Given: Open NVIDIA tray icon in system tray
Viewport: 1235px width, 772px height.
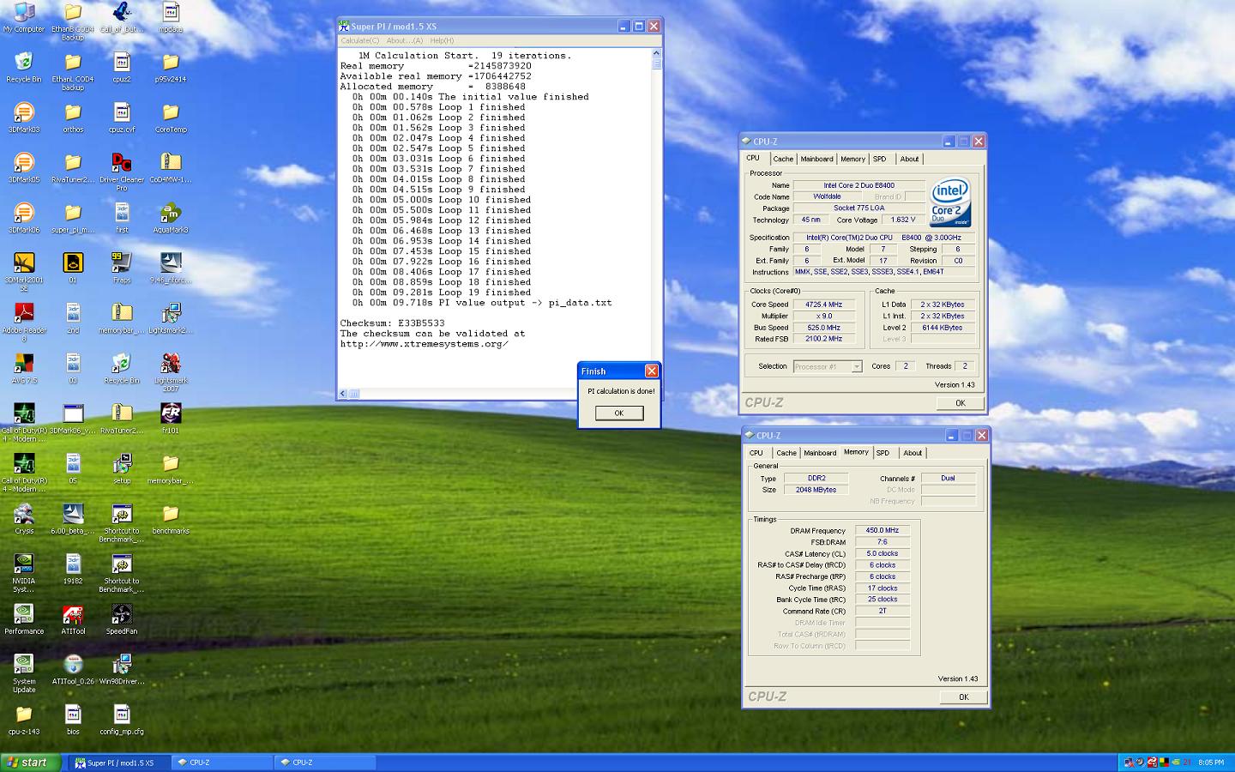Looking at the screenshot, I should (x=1177, y=763).
